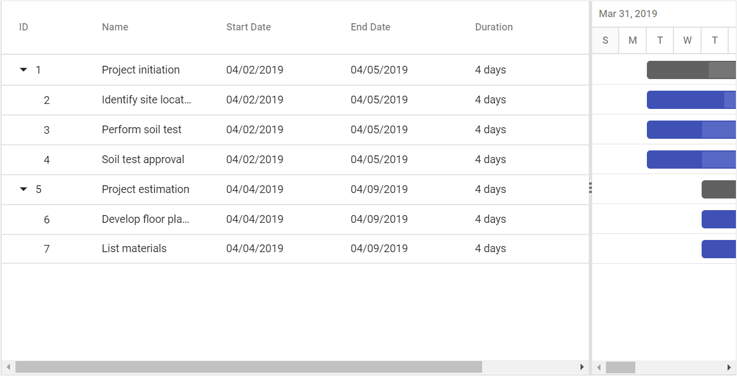The image size is (737, 376).
Task: Click right arrow of grid horizontal scrollbar
Action: click(582, 367)
